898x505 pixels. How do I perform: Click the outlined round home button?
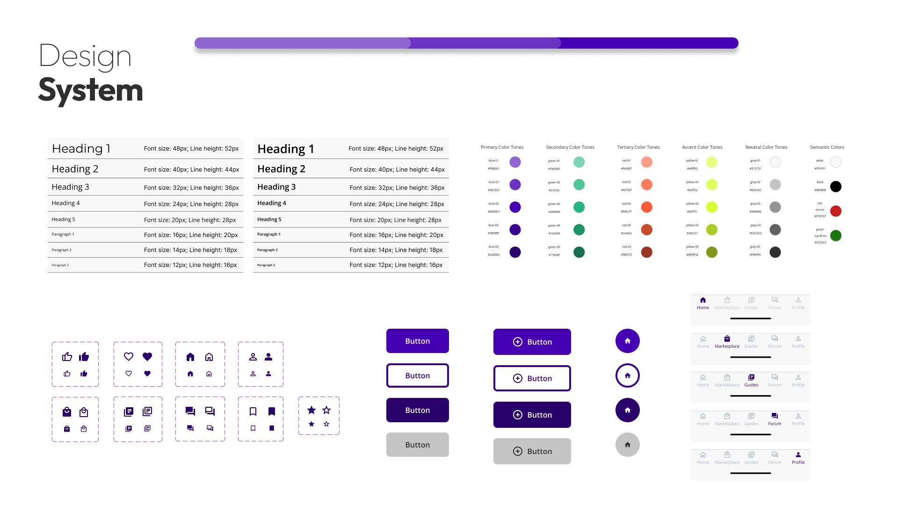tap(628, 375)
